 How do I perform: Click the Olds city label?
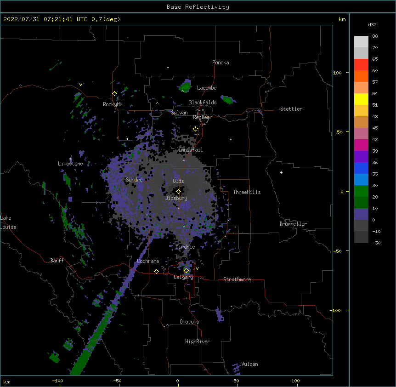(178, 181)
